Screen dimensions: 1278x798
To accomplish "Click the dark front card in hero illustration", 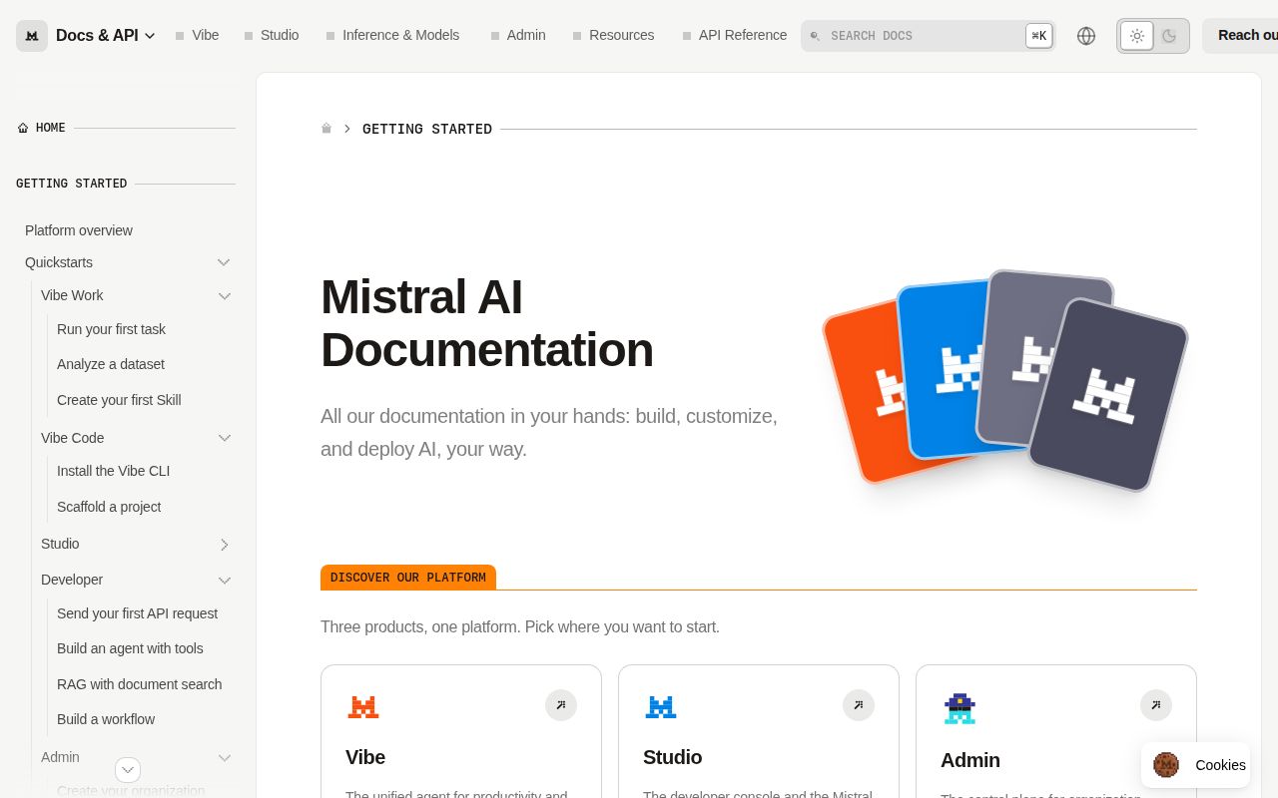I will tap(1109, 395).
